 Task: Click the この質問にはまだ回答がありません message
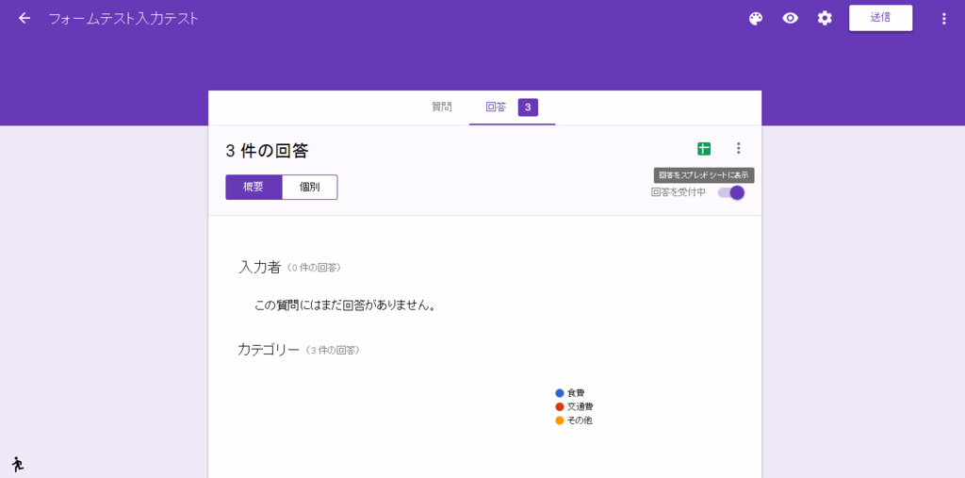(x=345, y=305)
